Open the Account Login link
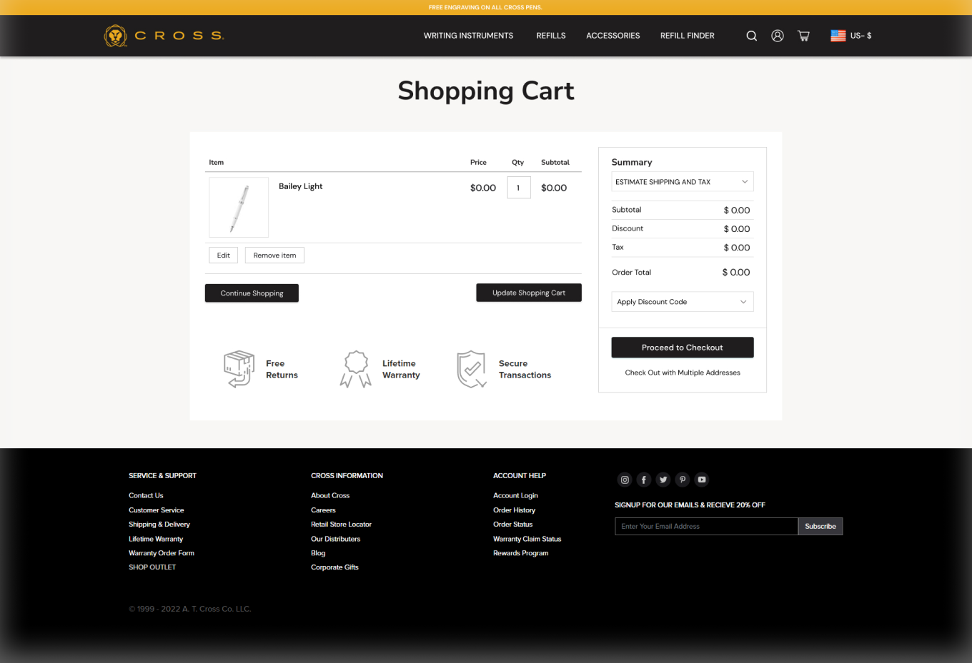The height and width of the screenshot is (663, 972). click(515, 496)
